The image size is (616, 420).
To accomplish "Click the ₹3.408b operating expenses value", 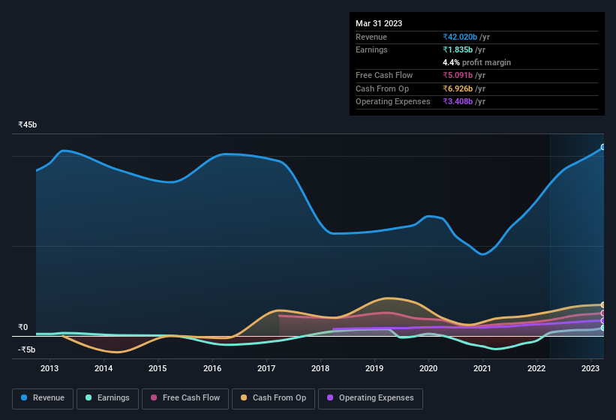I will click(458, 101).
